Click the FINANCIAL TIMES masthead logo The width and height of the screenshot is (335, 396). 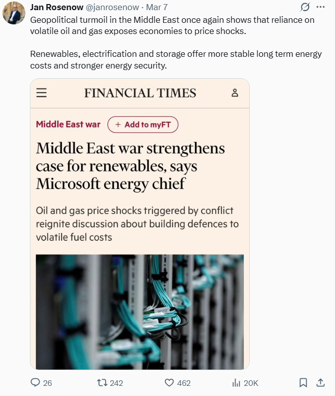coord(140,93)
